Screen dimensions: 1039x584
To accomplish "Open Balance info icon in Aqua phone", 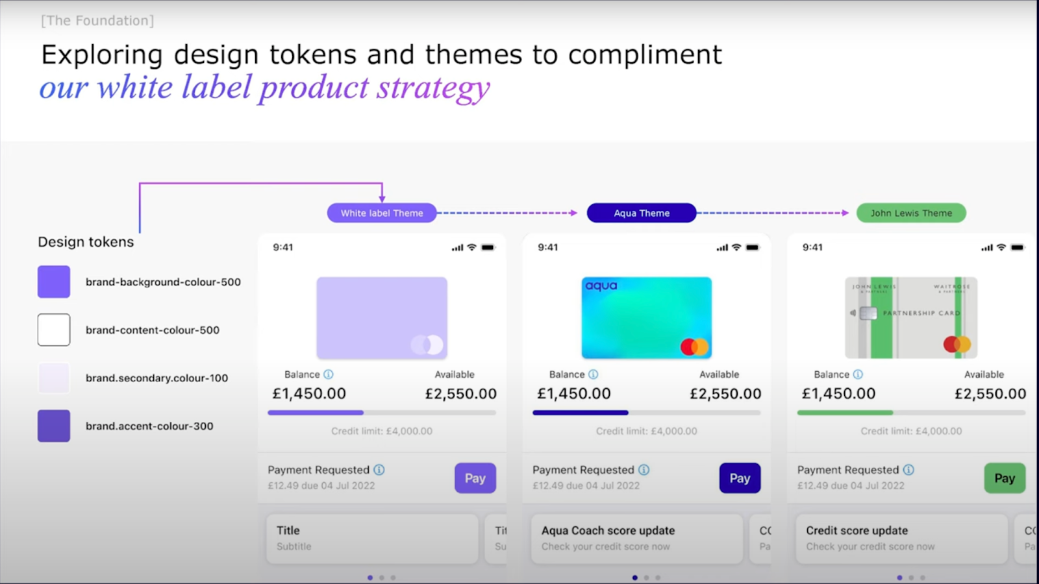I will pos(593,374).
